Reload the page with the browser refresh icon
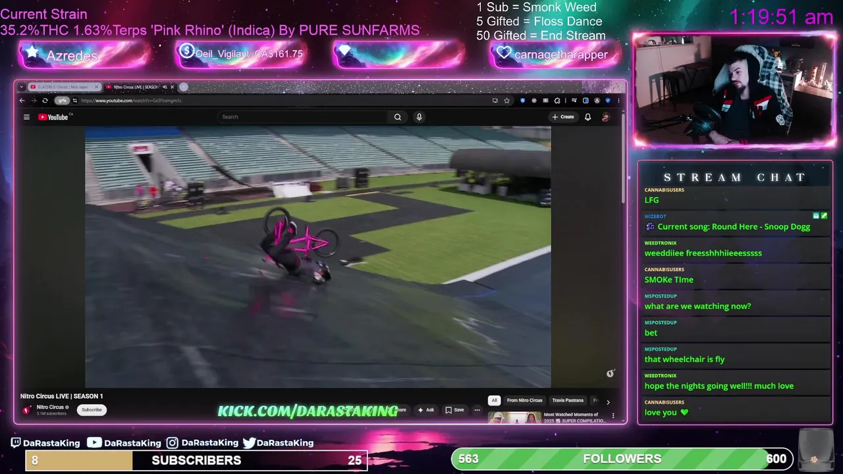 (x=45, y=101)
